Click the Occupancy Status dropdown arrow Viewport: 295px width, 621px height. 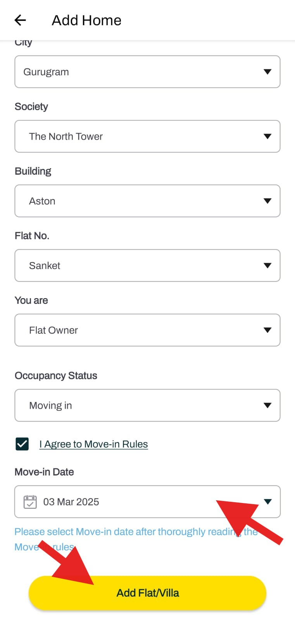coord(267,406)
